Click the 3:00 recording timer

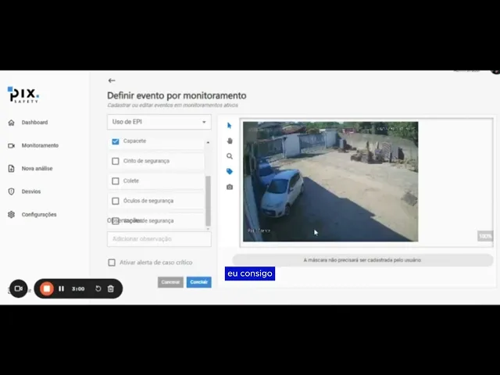(x=78, y=288)
